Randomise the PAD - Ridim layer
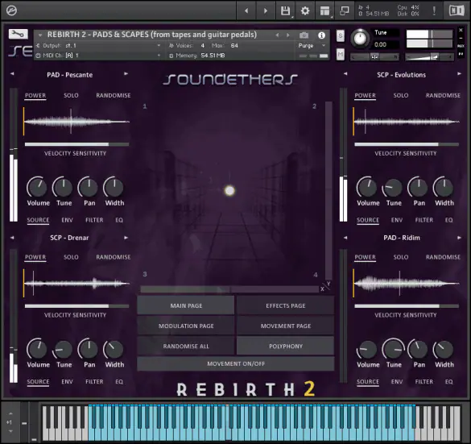 tap(443, 257)
